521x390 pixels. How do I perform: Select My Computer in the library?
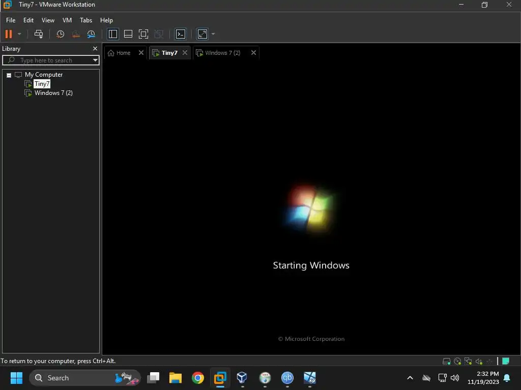click(44, 75)
